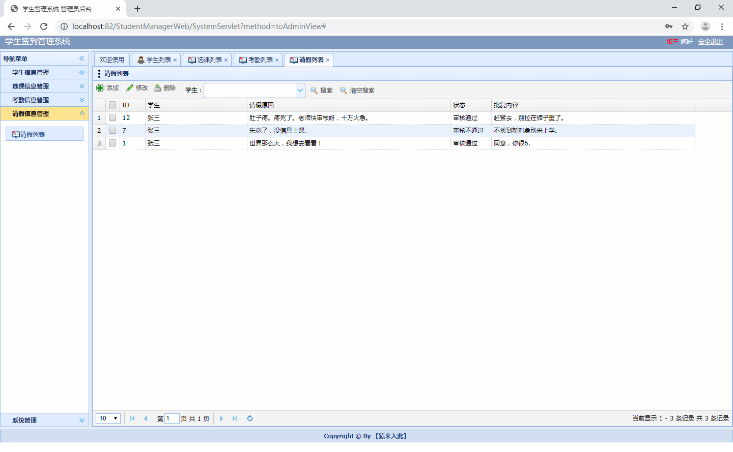Sort by 请假原因 column header
This screenshot has width=733, height=452.
click(x=349, y=105)
